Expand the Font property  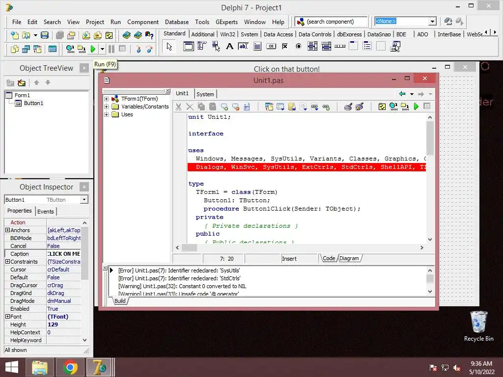[x=7, y=317]
